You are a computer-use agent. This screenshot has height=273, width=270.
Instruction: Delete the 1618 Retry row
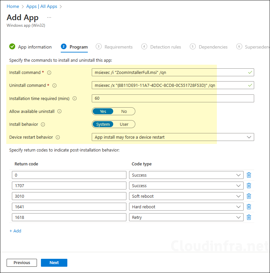click(249, 218)
